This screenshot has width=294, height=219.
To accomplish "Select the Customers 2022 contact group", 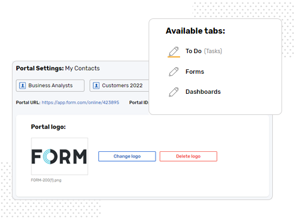I will coord(119,86).
